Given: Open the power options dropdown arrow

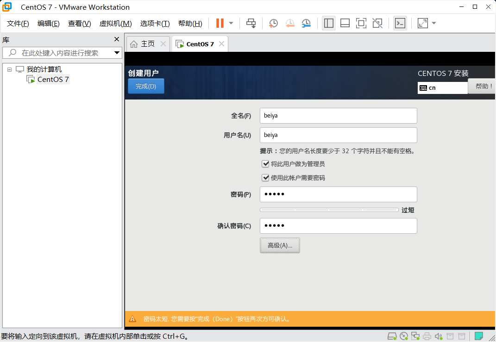Looking at the screenshot, I should pos(231,23).
